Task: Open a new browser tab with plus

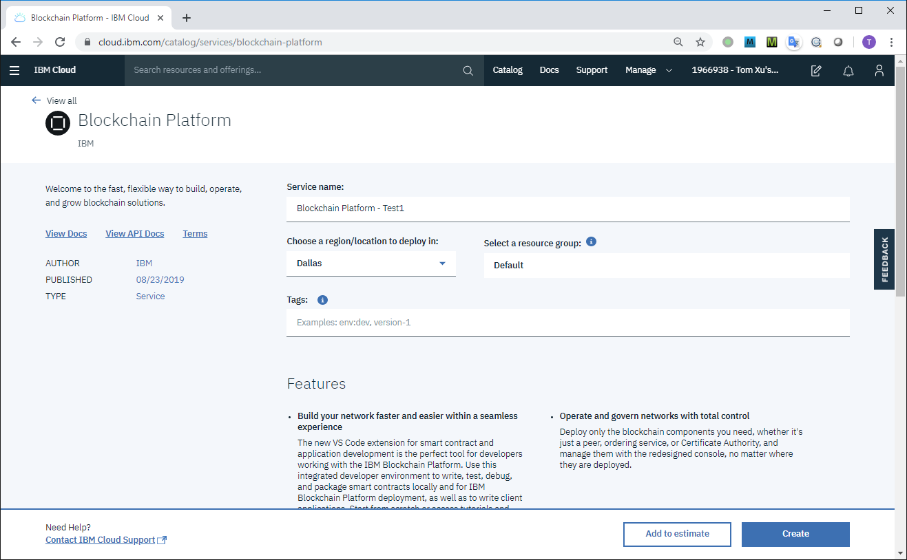Action: coord(187,18)
